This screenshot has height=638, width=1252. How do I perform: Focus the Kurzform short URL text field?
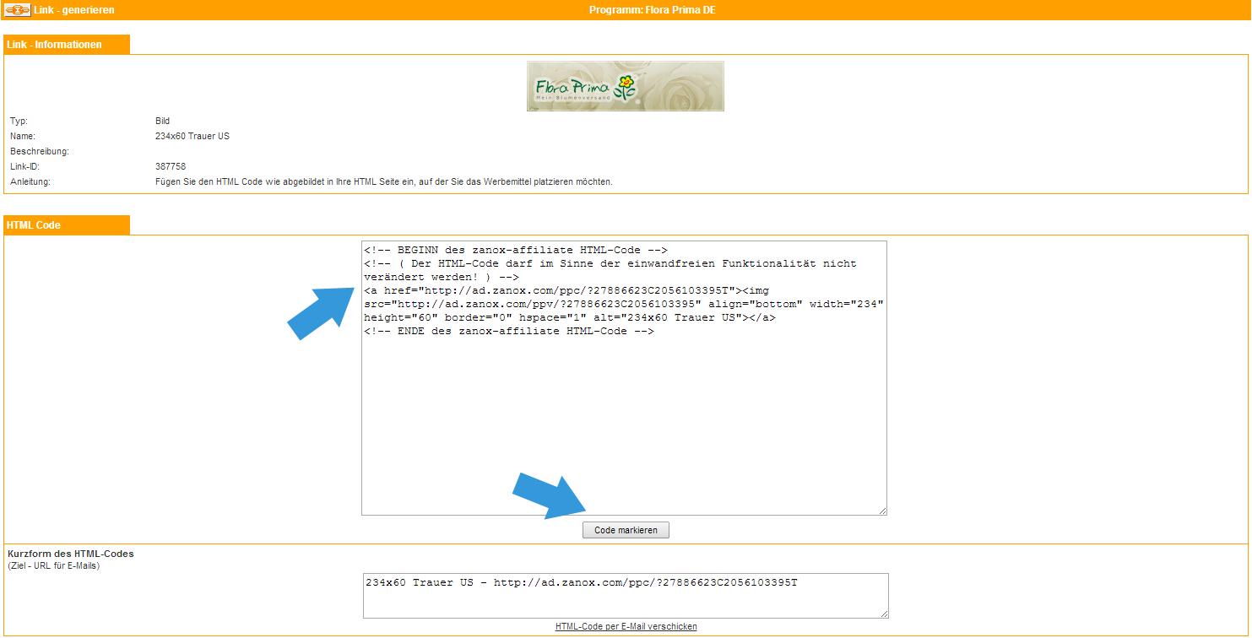625,596
